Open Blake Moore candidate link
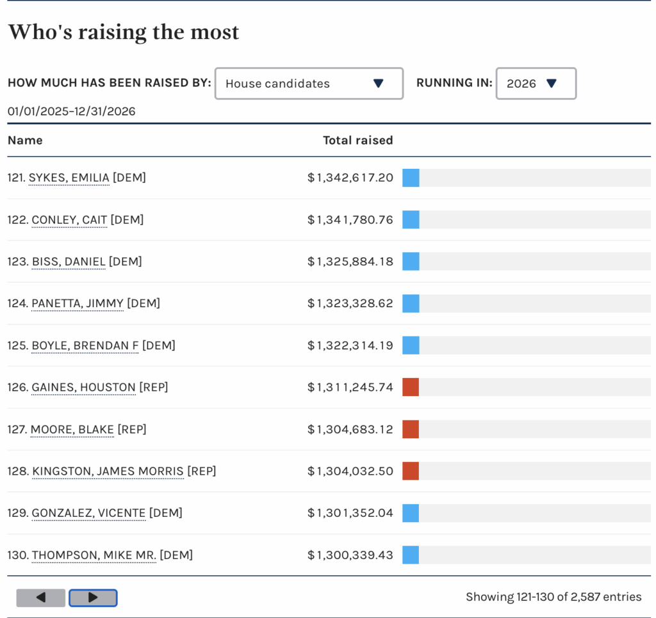 point(72,429)
